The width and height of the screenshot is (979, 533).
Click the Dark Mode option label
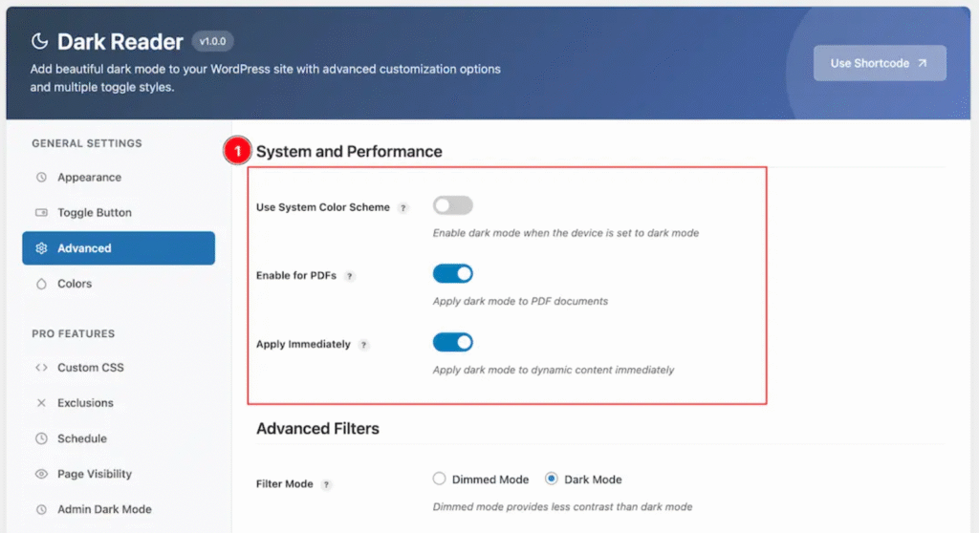tap(593, 480)
